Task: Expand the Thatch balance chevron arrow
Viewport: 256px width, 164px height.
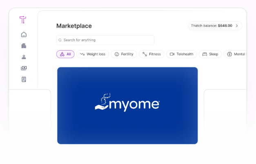Action: 237,26
